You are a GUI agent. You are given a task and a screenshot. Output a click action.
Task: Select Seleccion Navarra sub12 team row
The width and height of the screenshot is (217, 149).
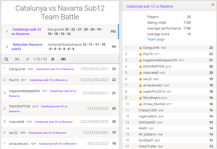60,47
